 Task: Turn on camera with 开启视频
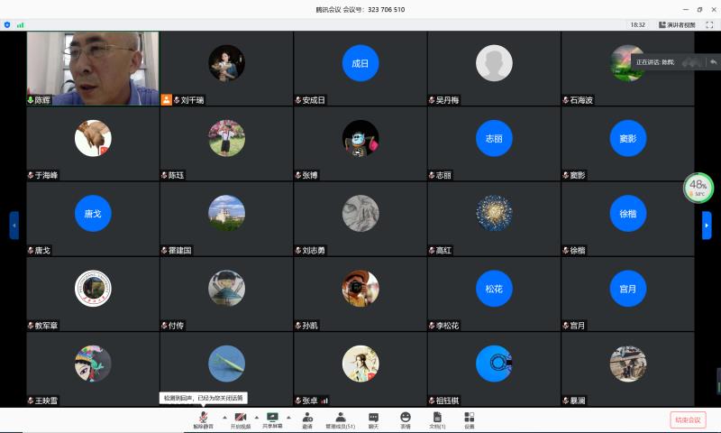click(240, 419)
